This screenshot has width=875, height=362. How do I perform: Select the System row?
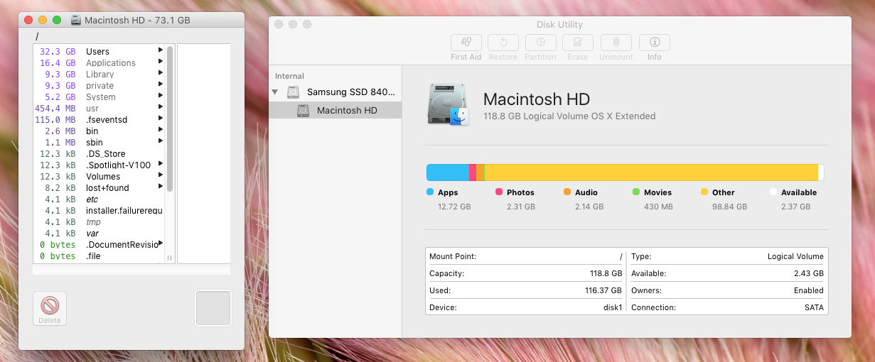[x=99, y=97]
